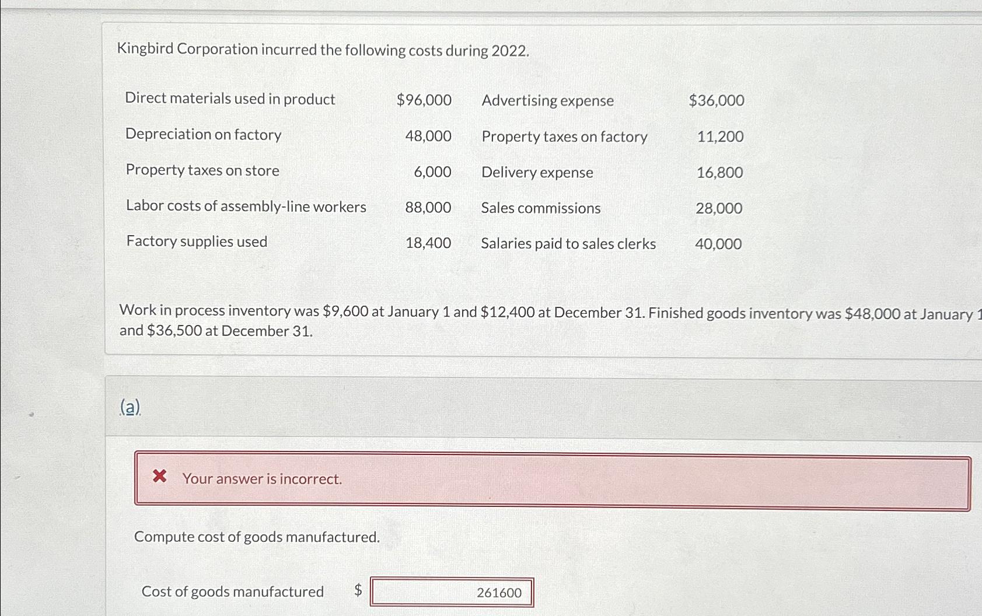Screen dimensions: 982x616
Task: Click inside the 261600 answer input box
Action: point(452,592)
